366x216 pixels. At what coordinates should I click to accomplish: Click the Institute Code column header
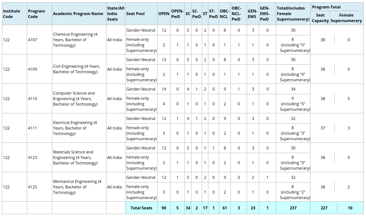pyautogui.click(x=11, y=14)
